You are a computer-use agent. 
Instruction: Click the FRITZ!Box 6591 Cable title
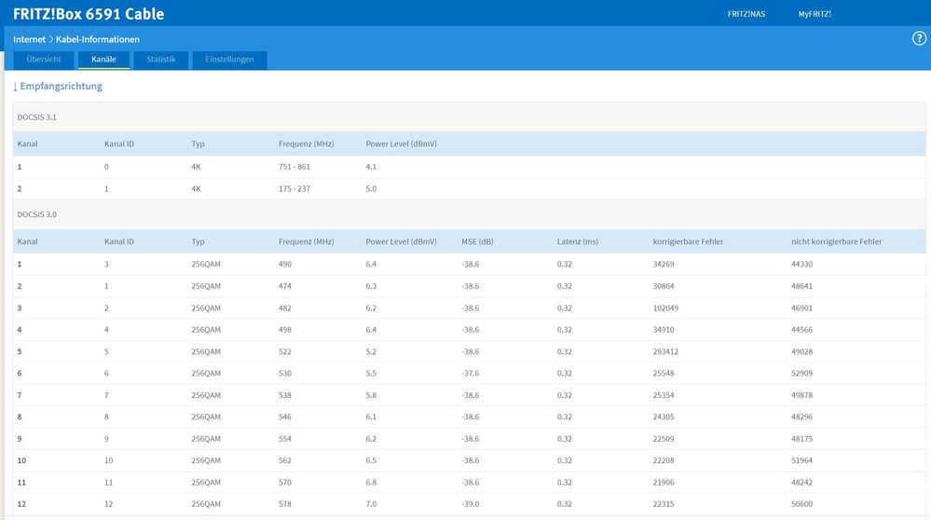point(89,14)
